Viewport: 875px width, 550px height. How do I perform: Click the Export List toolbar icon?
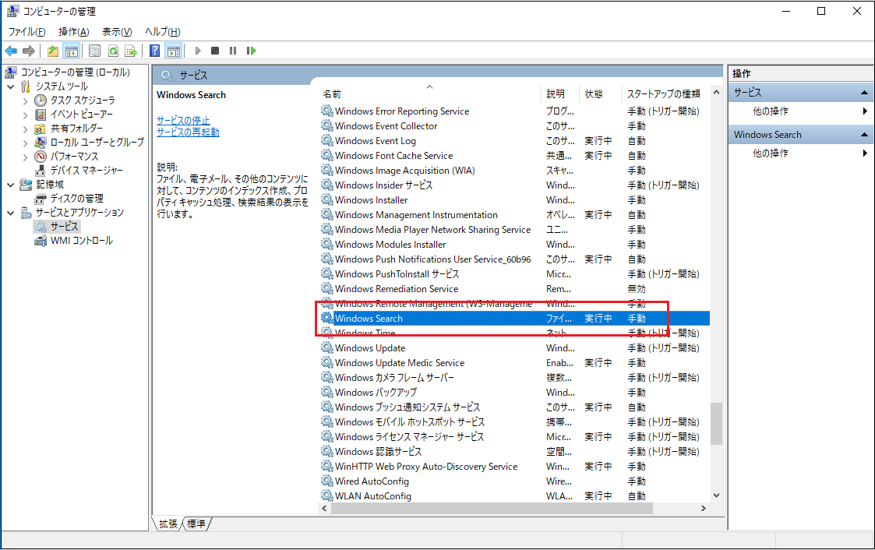coord(131,51)
